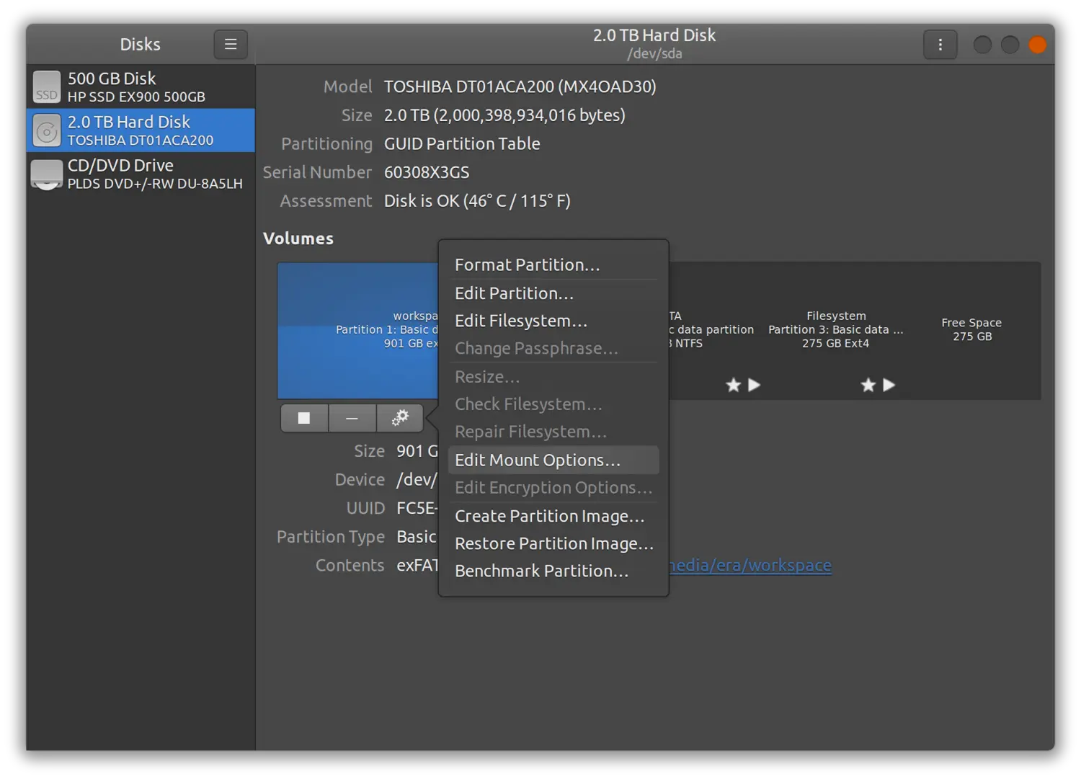1081x779 pixels.
Task: Select Edit Partition menu entry
Action: click(x=514, y=293)
